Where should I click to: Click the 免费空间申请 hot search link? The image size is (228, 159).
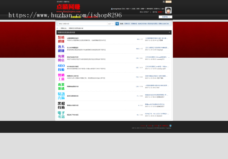(142, 24)
